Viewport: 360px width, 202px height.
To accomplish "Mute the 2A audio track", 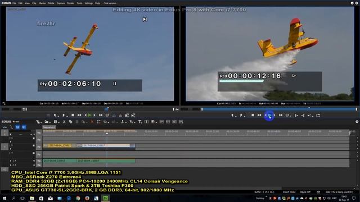I will [34, 165].
